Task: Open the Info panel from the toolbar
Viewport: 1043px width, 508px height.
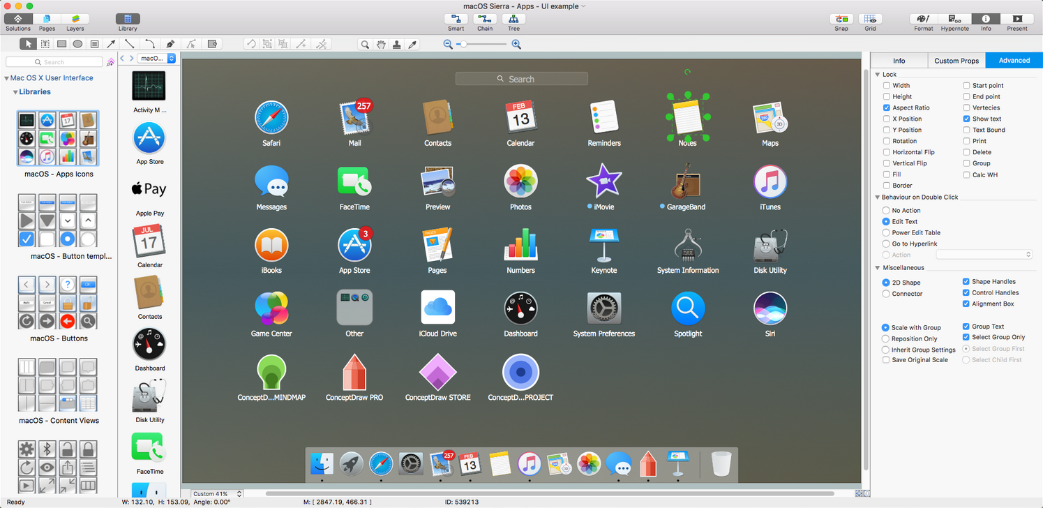Action: click(986, 19)
